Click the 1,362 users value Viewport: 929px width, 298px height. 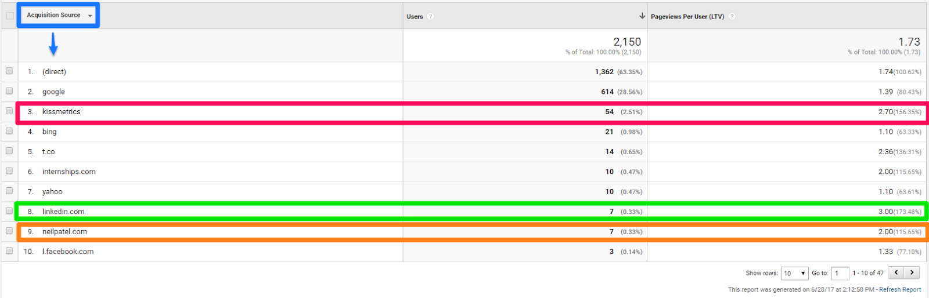coord(604,72)
